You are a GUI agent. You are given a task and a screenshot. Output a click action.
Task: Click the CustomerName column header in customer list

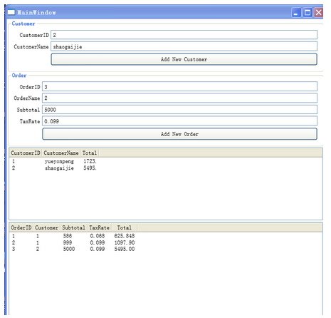[x=61, y=153]
